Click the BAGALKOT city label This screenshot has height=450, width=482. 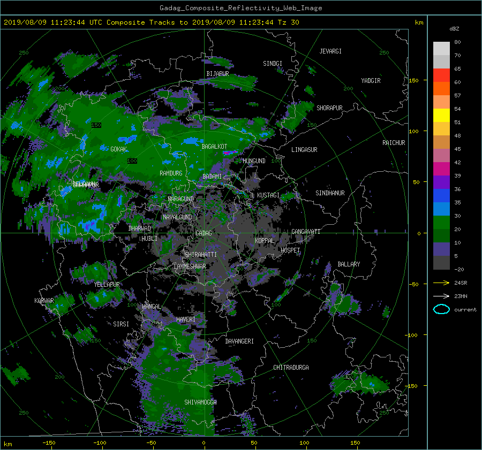click(x=214, y=147)
